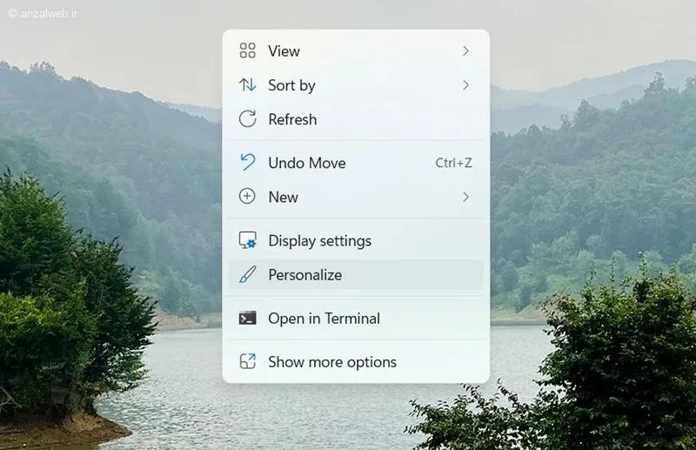The image size is (696, 450).
Task: Open Display settings from context menu
Action: (356, 240)
